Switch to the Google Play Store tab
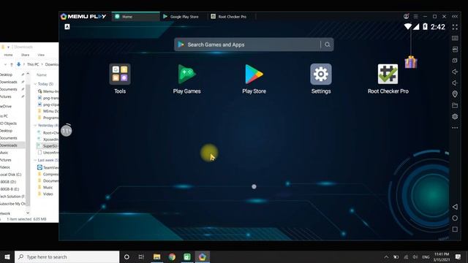Image resolution: width=468 pixels, height=263 pixels. (x=184, y=17)
